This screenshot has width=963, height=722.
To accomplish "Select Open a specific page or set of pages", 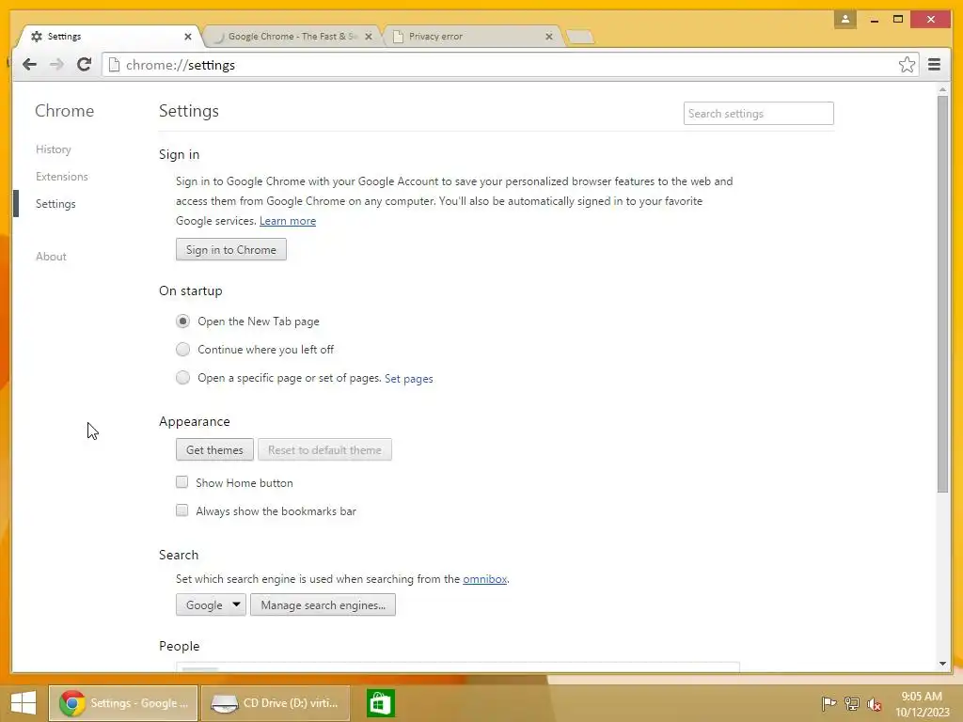I will 182,378.
